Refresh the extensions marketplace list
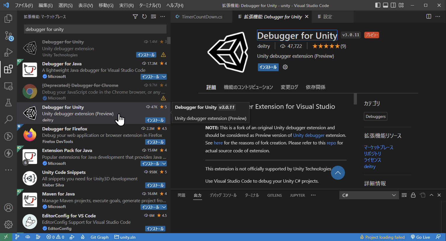 coord(144,17)
